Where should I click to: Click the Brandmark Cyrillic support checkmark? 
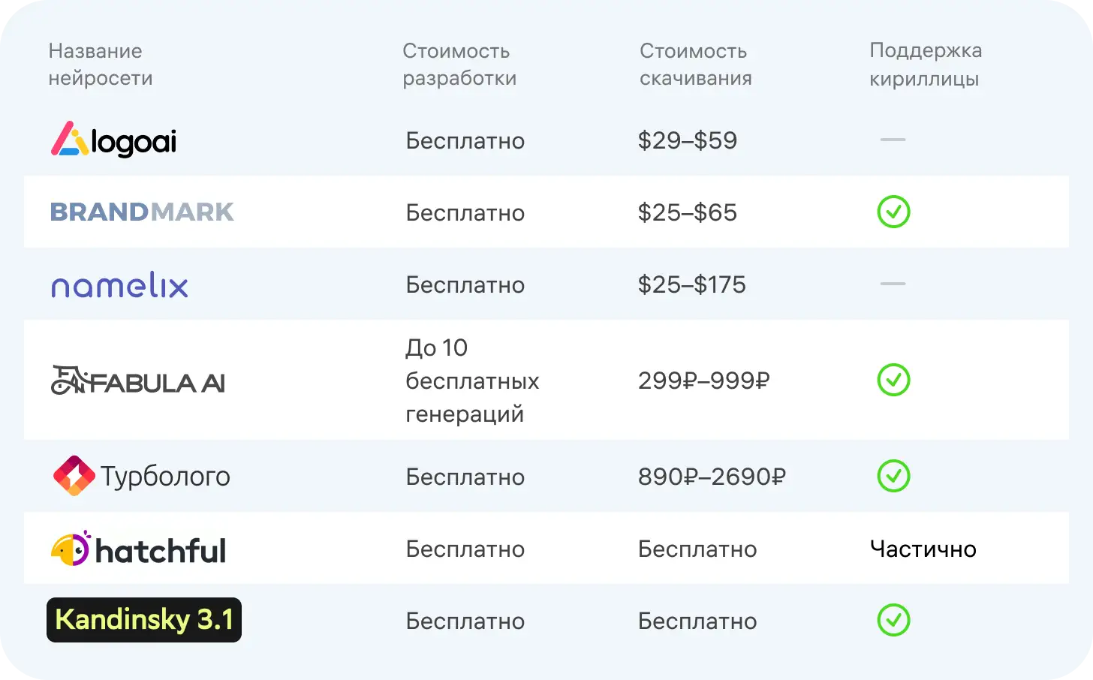(x=893, y=212)
